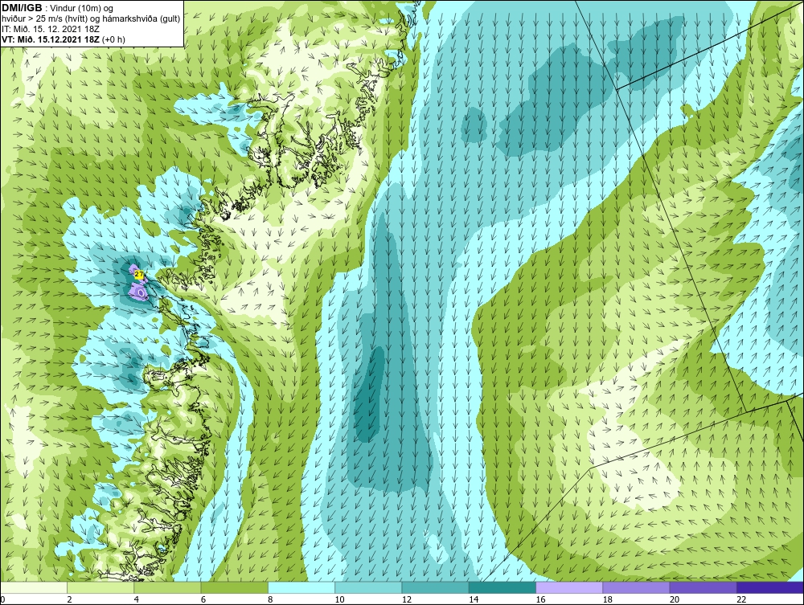The image size is (804, 605).
Task: Select the 4–6 m/s green legend swatch
Action: (x=168, y=587)
